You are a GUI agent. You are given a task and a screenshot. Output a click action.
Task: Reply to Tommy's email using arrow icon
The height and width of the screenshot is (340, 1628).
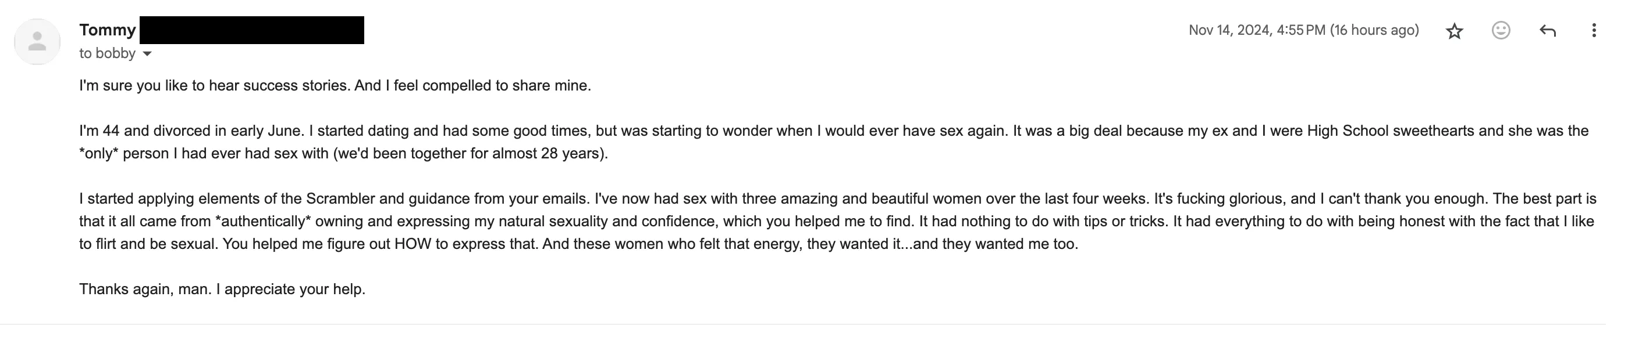pyautogui.click(x=1548, y=30)
